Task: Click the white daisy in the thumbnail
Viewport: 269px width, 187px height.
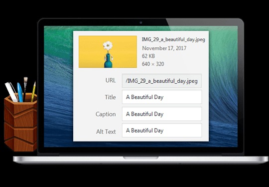Action: pyautogui.click(x=108, y=45)
